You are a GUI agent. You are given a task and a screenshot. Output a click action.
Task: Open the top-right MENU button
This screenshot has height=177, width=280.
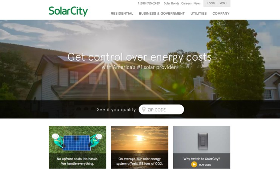223,3
